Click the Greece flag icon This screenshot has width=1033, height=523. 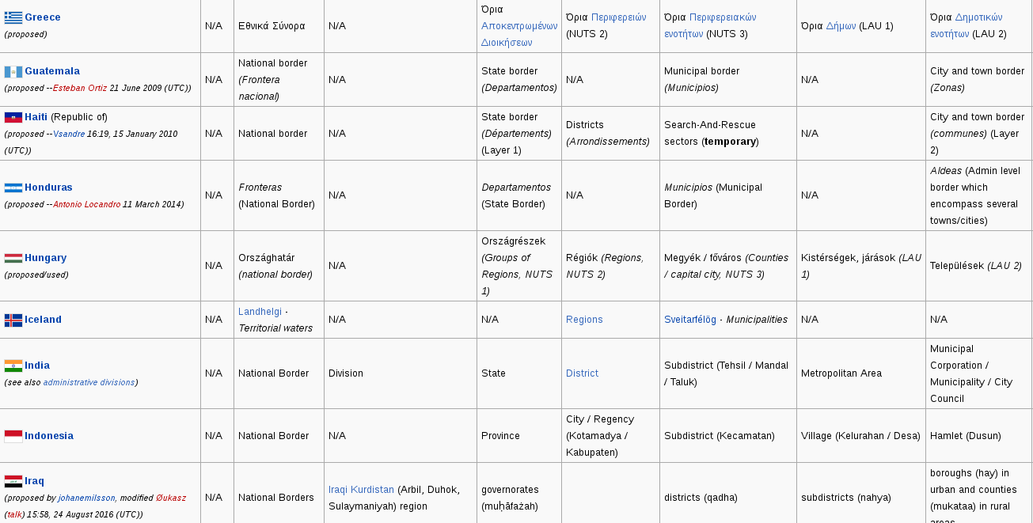point(13,17)
